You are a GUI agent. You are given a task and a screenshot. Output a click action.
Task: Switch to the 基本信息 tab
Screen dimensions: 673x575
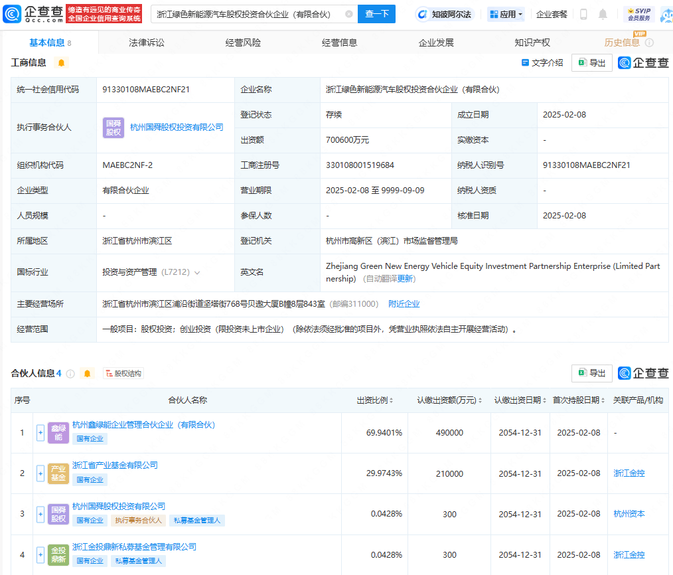click(x=50, y=42)
